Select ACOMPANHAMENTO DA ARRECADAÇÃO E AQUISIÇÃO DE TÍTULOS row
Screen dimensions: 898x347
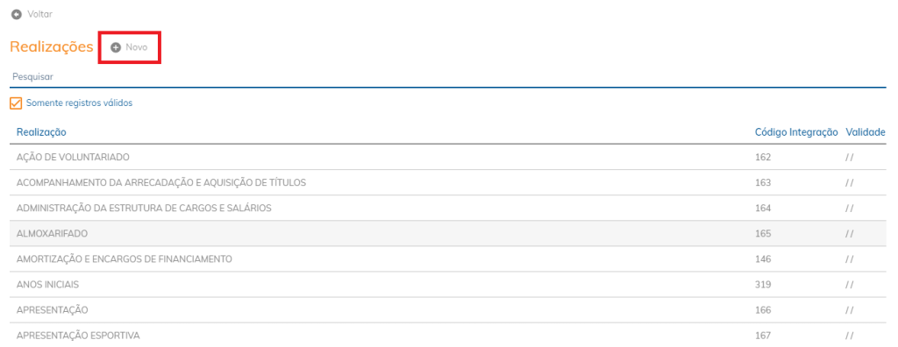pyautogui.click(x=448, y=182)
